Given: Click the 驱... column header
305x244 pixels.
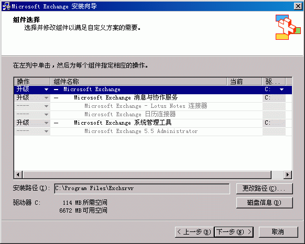Looking at the screenshot, I should pyautogui.click(x=274, y=82).
